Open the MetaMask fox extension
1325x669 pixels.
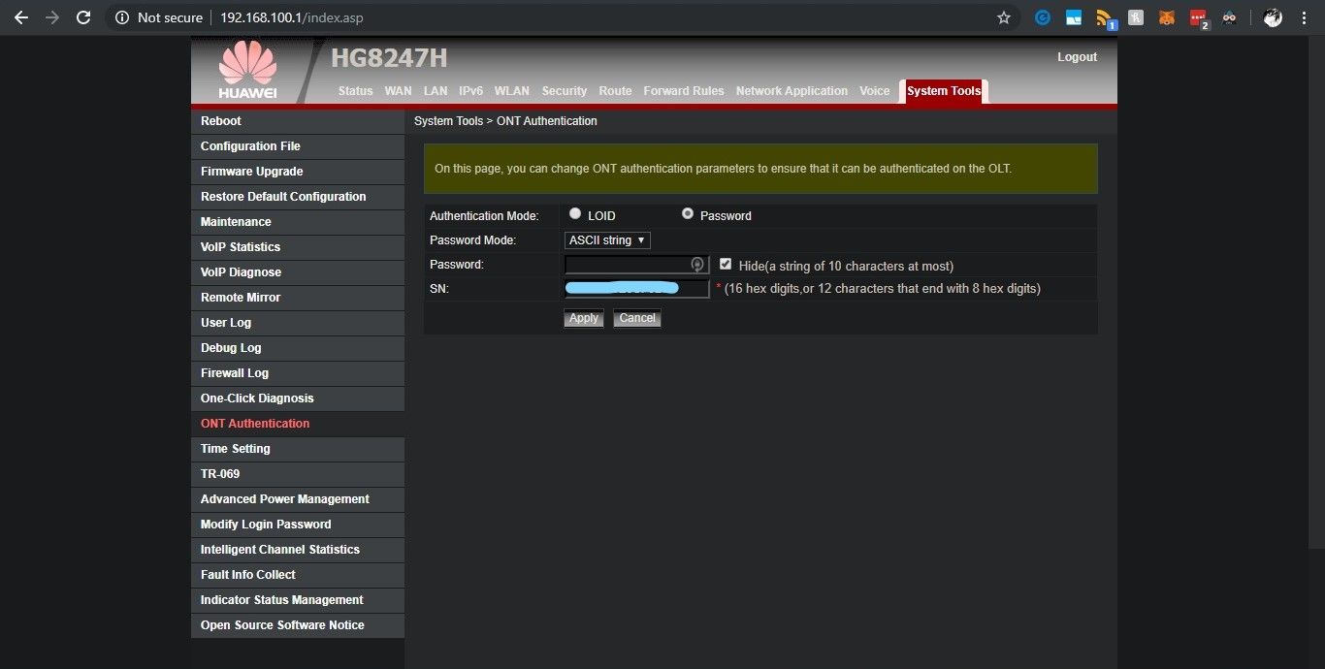(1167, 17)
